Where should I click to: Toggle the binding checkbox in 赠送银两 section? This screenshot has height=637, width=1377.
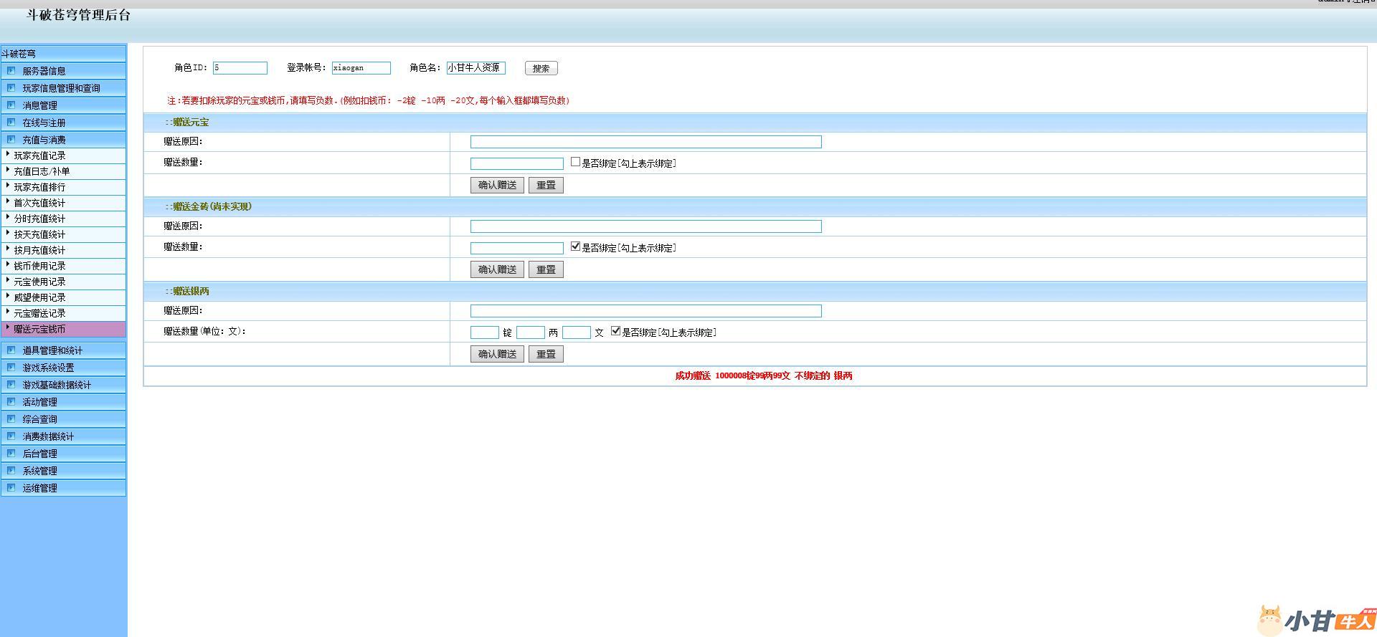coord(615,331)
